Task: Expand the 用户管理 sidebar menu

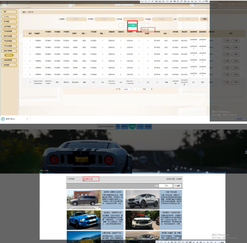Action: point(9,22)
